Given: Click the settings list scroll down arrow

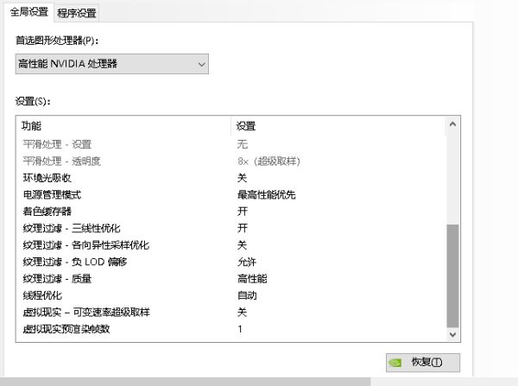Looking at the screenshot, I should point(453,332).
